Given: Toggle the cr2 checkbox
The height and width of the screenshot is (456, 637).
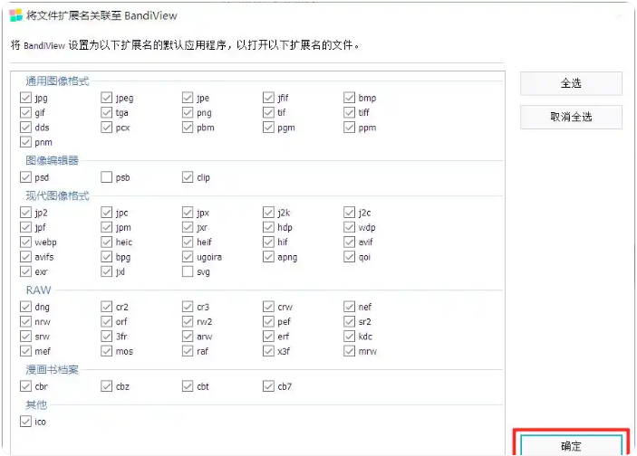Looking at the screenshot, I should click(x=106, y=307).
